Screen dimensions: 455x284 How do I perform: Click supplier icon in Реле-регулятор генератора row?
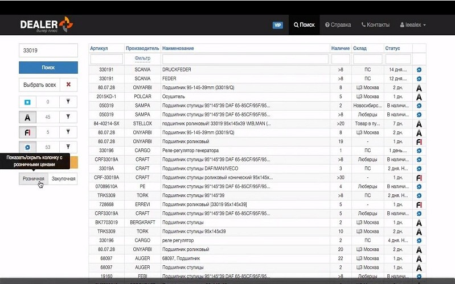(419, 151)
